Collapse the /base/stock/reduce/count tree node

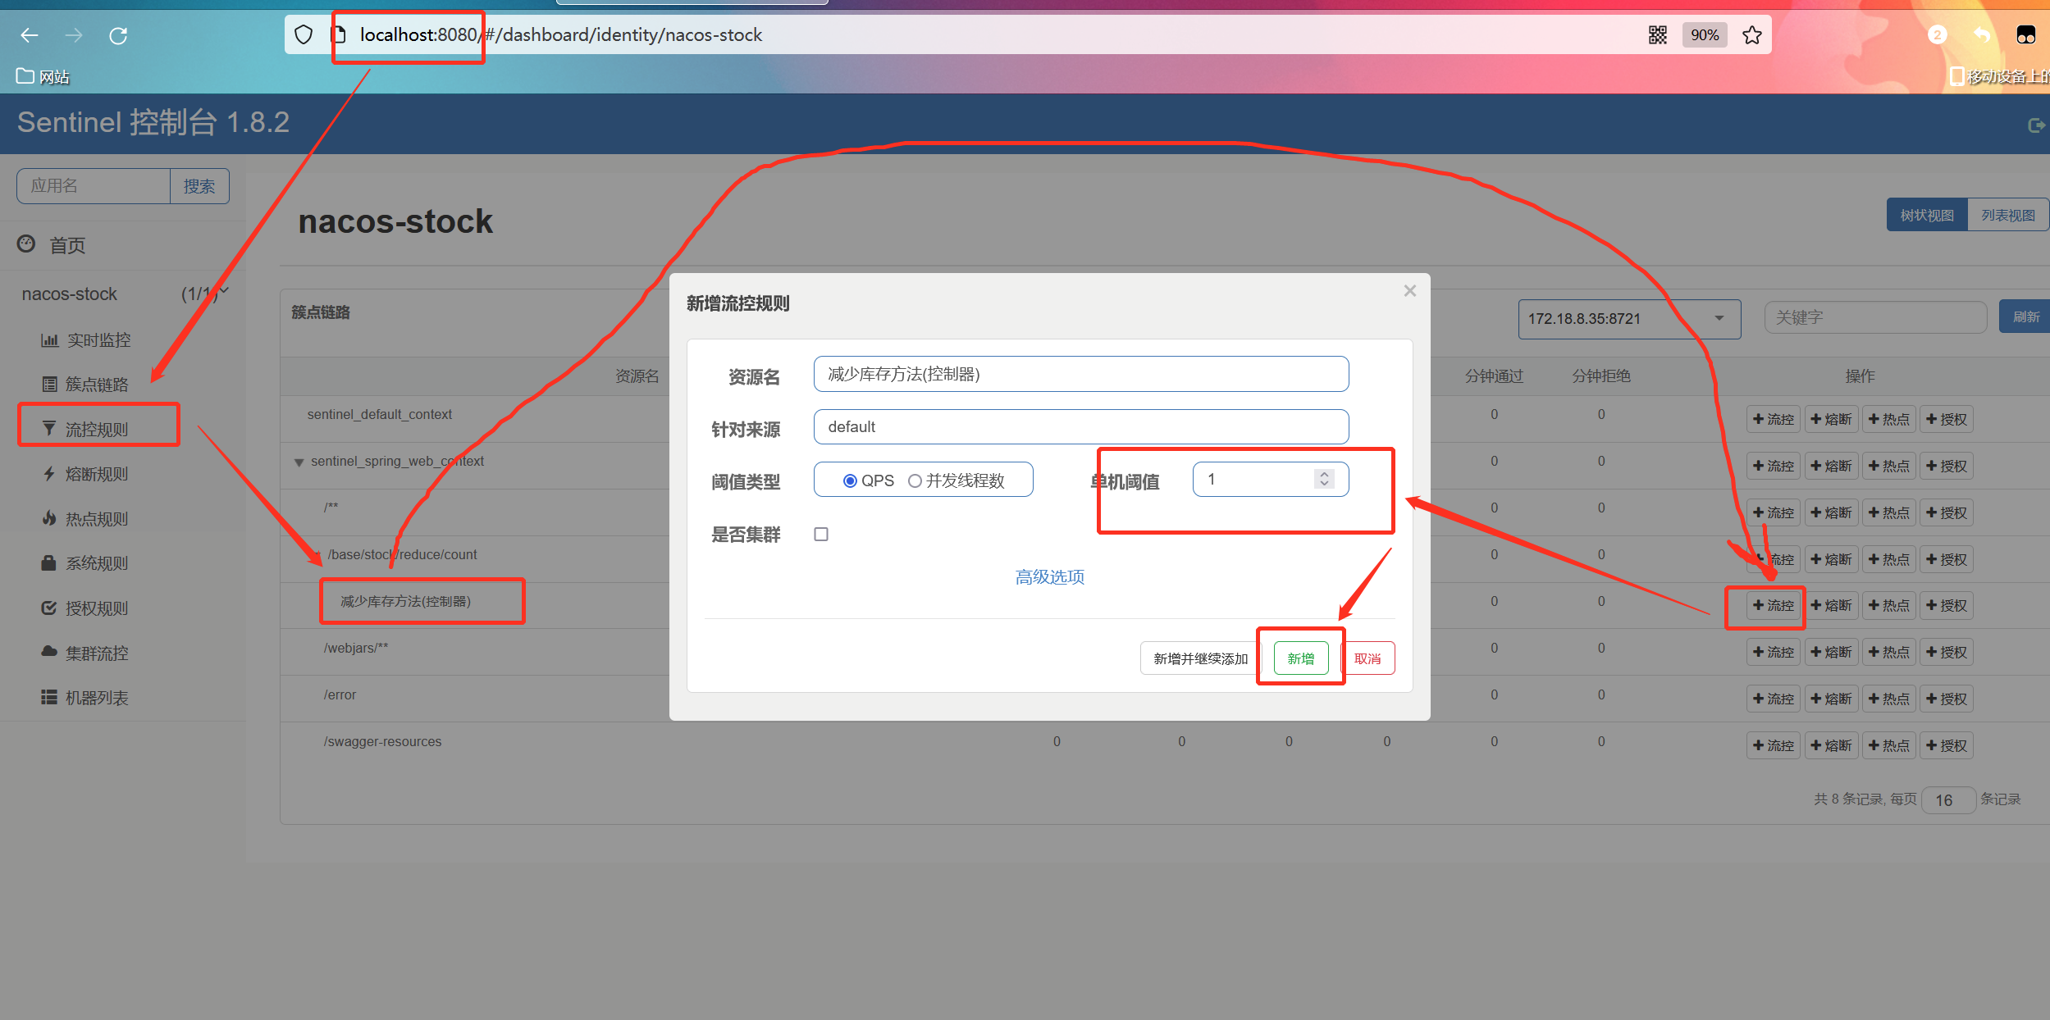(x=317, y=556)
